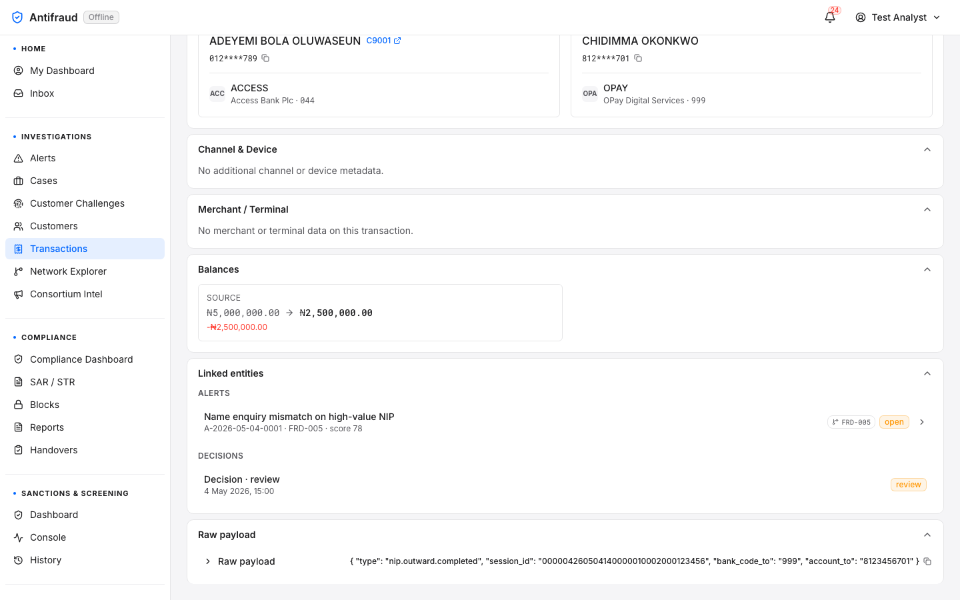960x600 pixels.
Task: Collapse the Linked entities section
Action: [927, 373]
